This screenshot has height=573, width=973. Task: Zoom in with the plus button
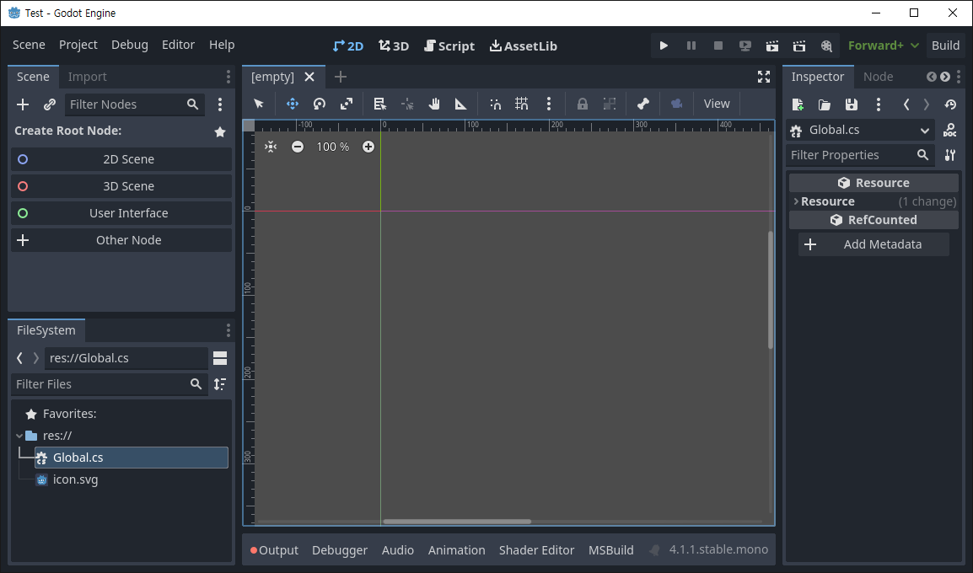(x=368, y=147)
